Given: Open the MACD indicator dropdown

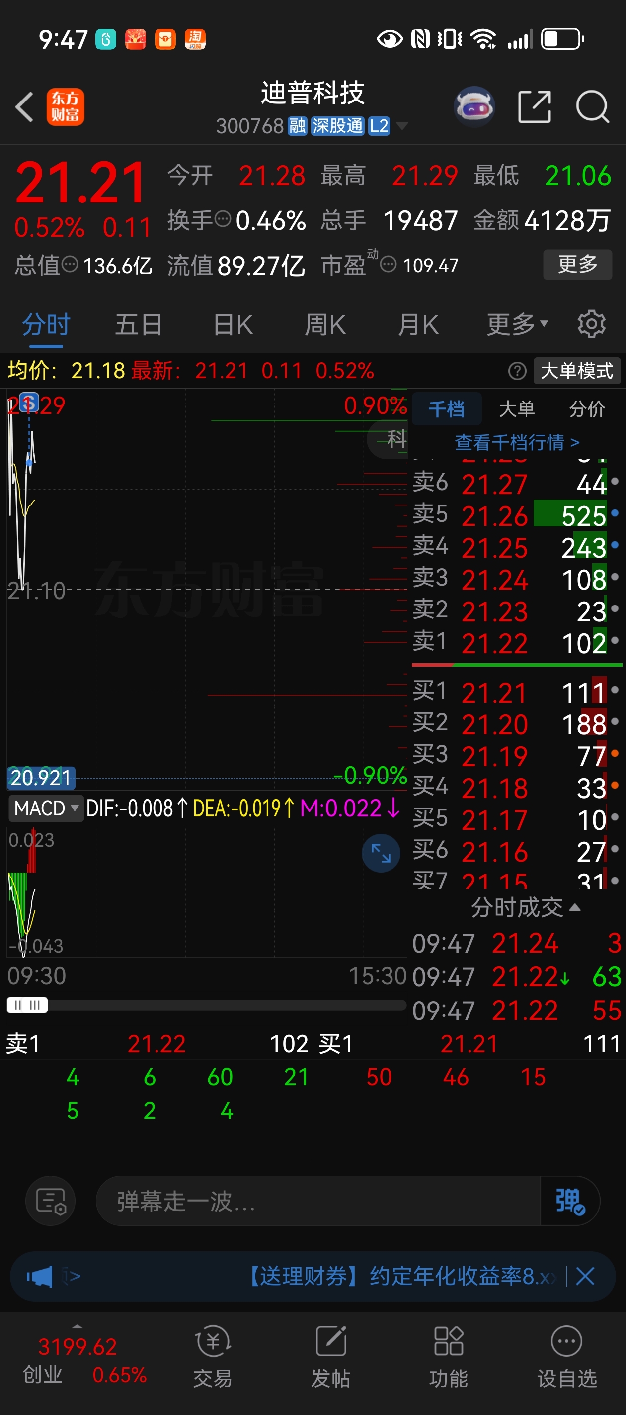Looking at the screenshot, I should 46,808.
